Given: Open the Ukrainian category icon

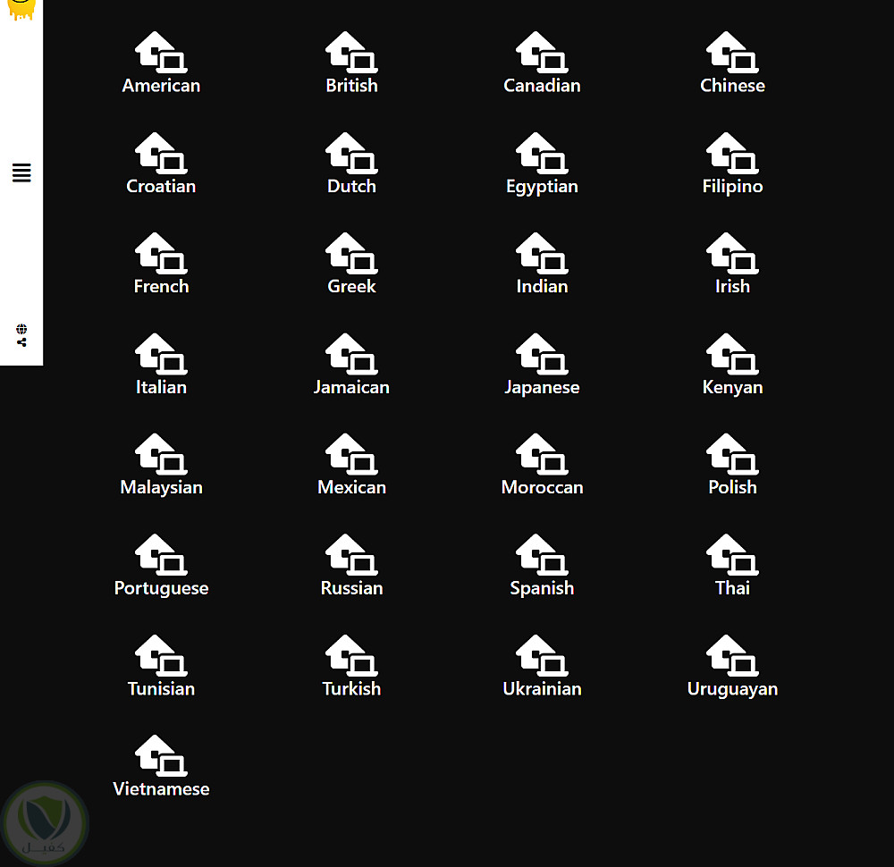Looking at the screenshot, I should (x=543, y=655).
